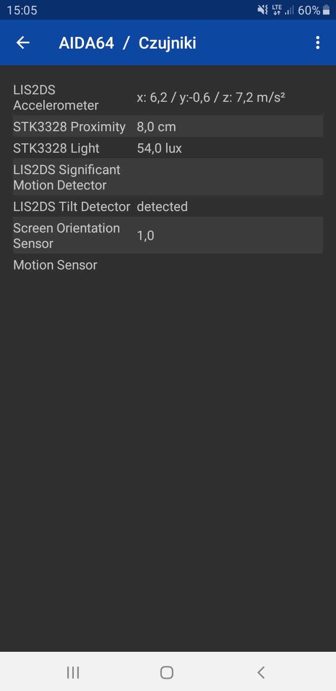Viewport: 336px width, 691px height.
Task: Tap the battery icon in the status bar
Action: tap(326, 10)
